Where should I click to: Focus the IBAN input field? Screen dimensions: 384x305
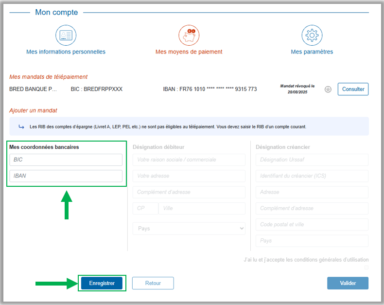click(66, 176)
